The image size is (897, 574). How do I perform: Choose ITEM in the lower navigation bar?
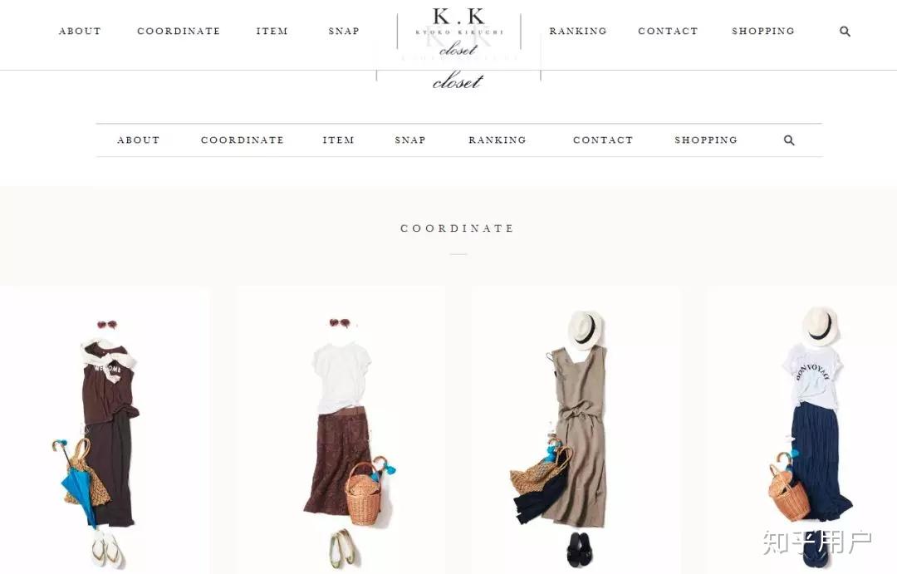[x=338, y=140]
